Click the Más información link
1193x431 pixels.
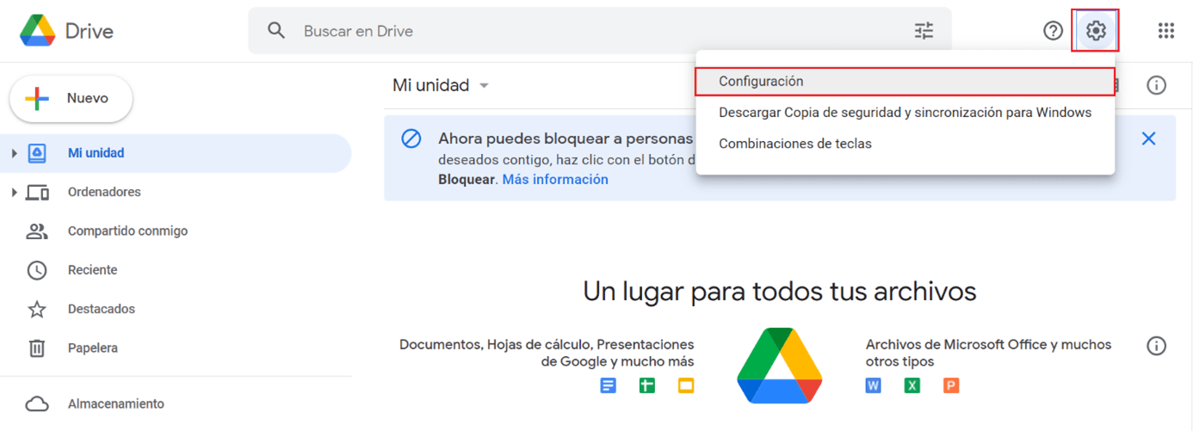tap(555, 180)
